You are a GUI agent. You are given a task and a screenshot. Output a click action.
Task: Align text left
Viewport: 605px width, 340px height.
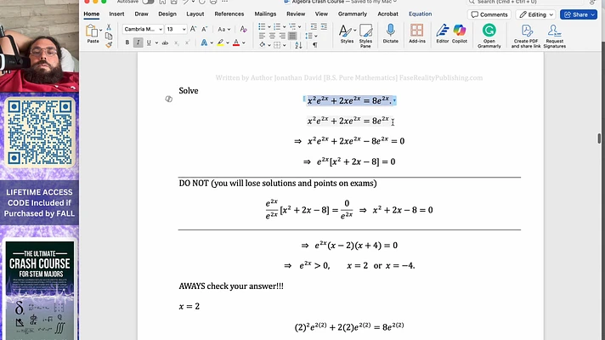(x=263, y=36)
